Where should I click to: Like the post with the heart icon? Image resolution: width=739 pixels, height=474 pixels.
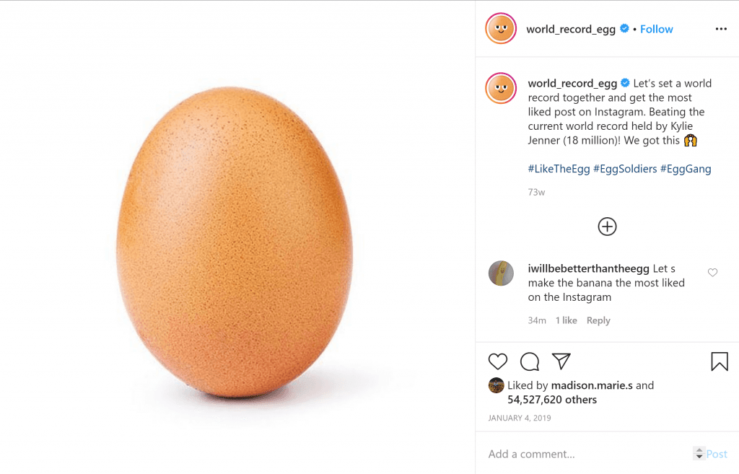498,361
